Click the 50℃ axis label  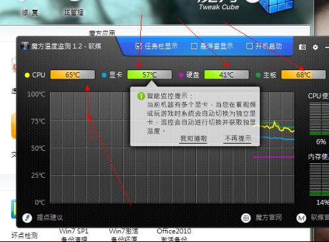[38, 148]
